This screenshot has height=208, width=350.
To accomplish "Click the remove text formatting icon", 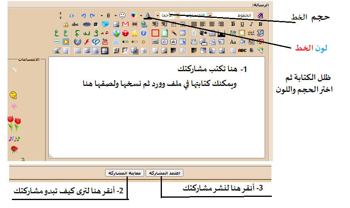I will point(260,16).
